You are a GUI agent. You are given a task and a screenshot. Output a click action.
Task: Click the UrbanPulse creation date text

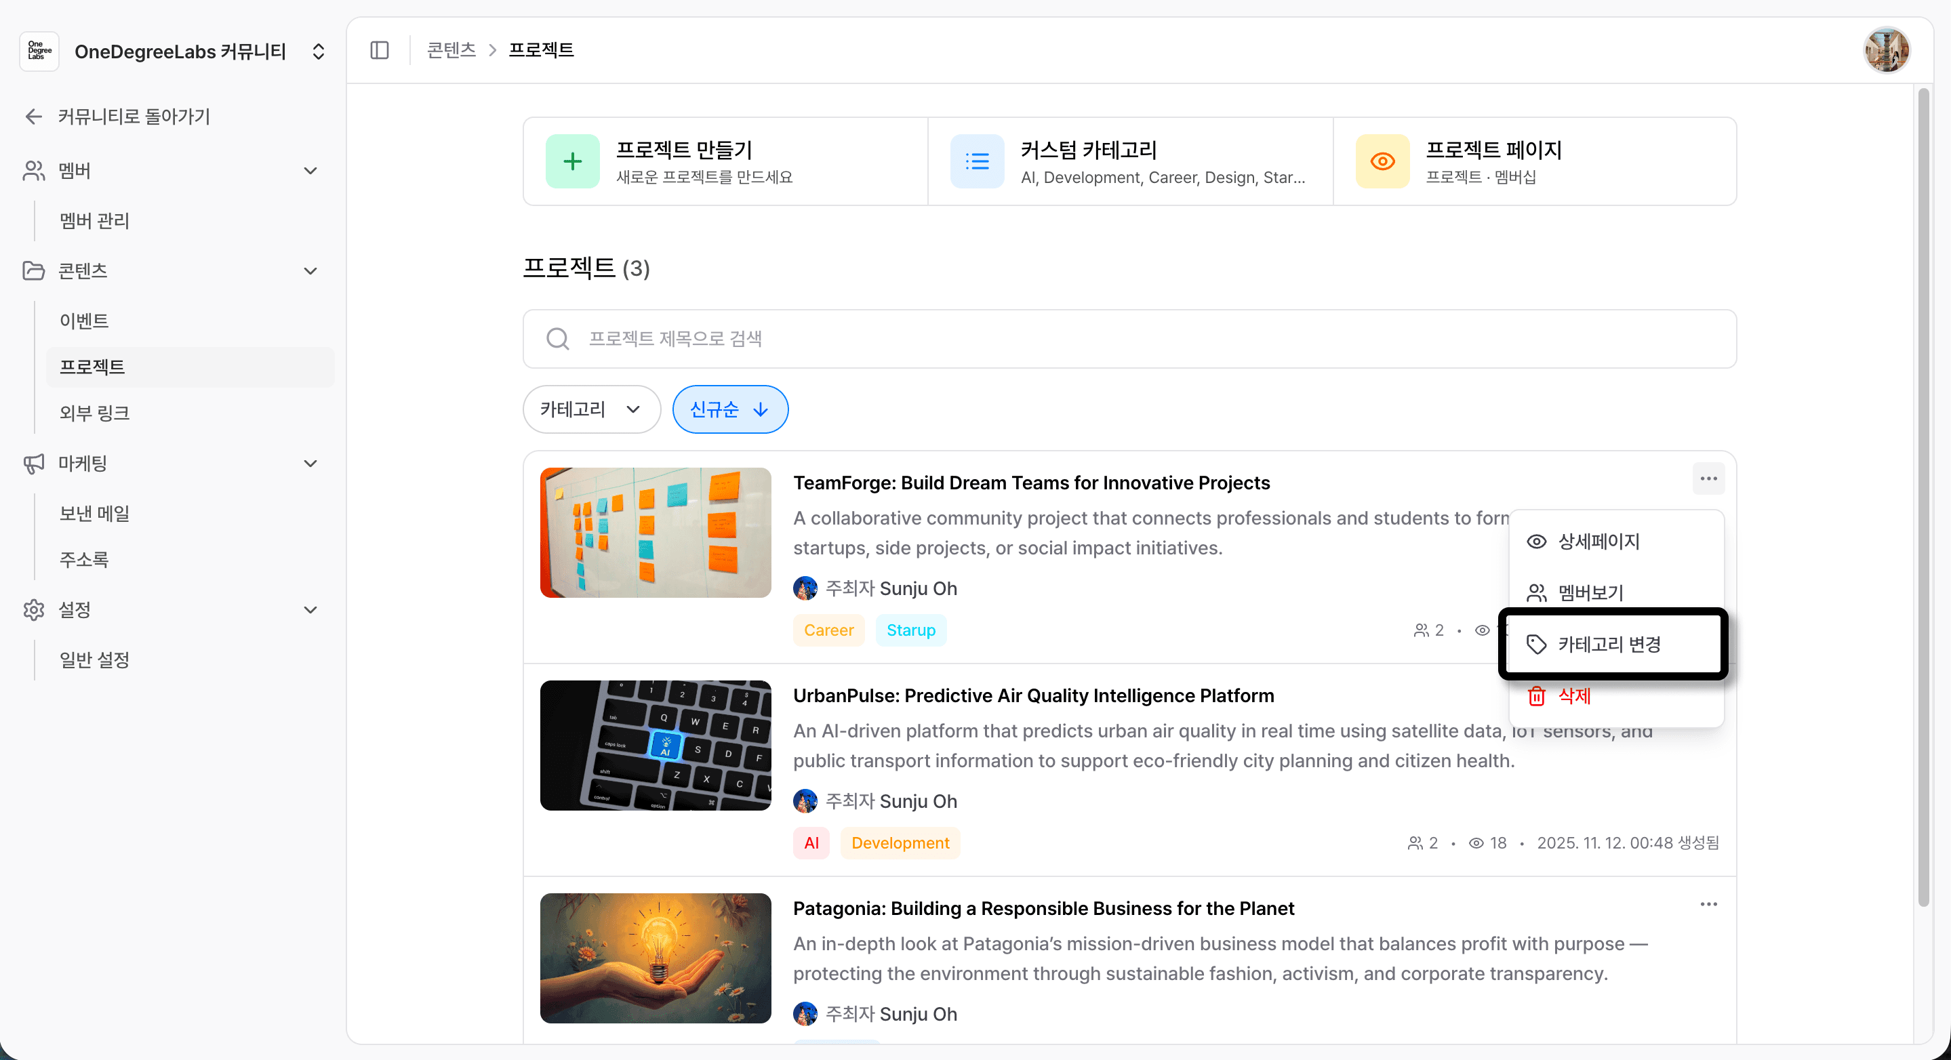coord(1628,842)
